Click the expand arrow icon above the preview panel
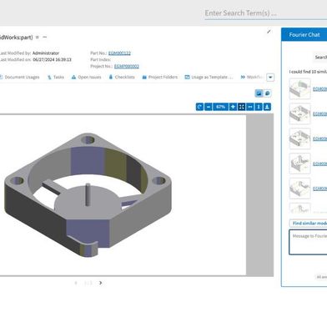This screenshot has width=327, height=327. coord(269,32)
